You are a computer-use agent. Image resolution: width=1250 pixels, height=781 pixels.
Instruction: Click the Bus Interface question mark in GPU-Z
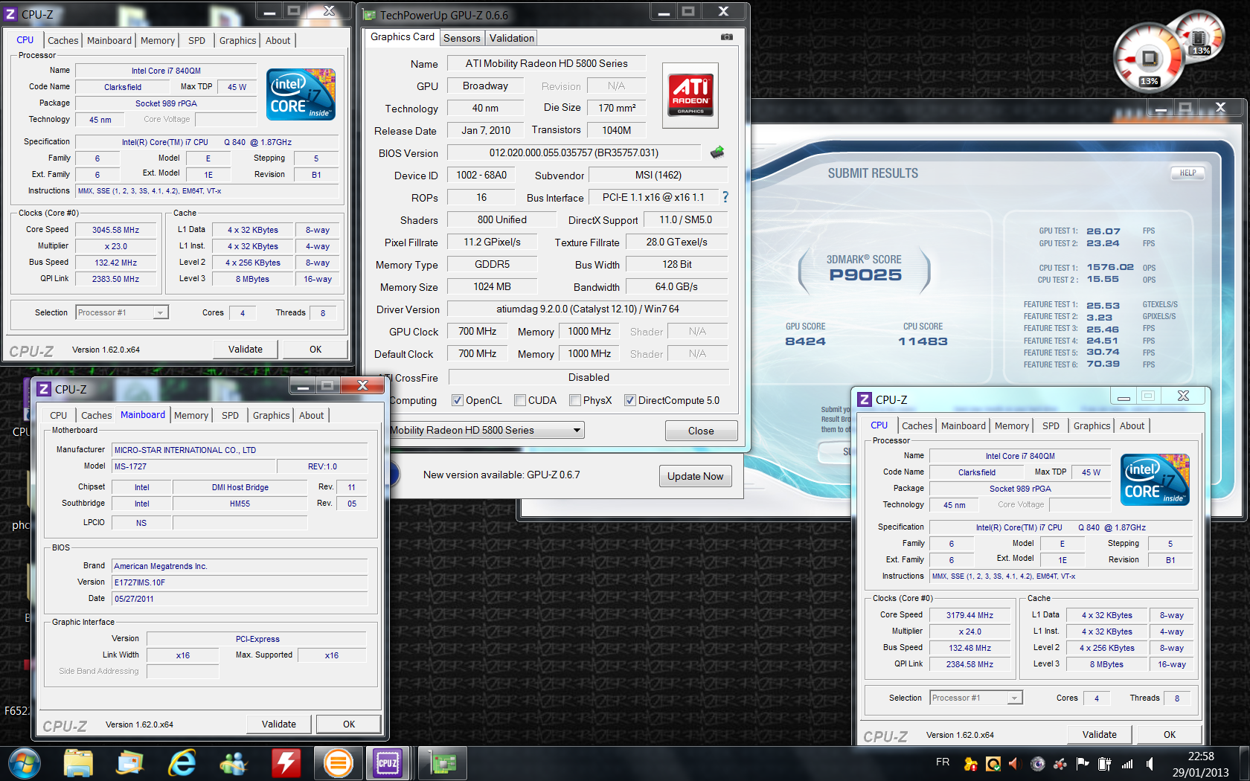click(725, 197)
